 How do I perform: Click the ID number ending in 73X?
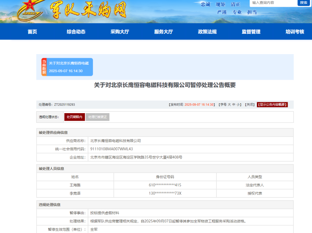[x=165, y=193]
